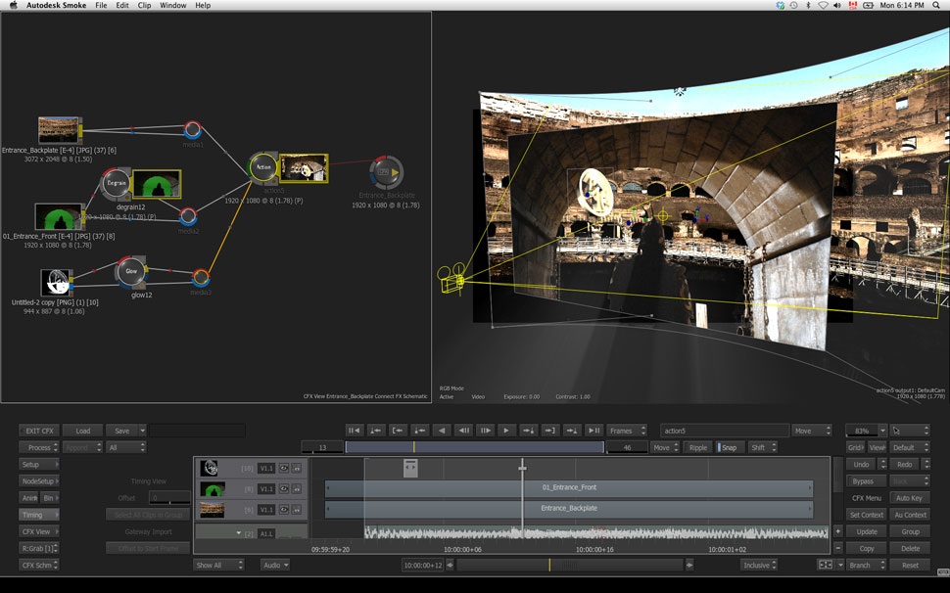Click the play forward transport button
The width and height of the screenshot is (950, 593).
506,431
